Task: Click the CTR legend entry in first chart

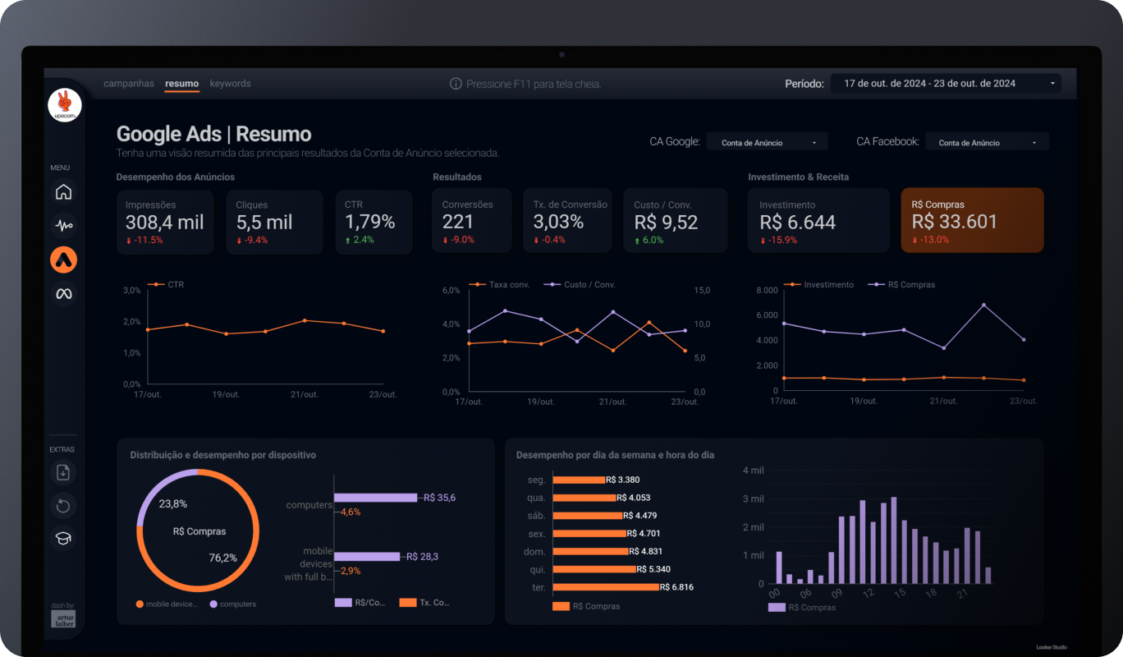Action: point(167,284)
